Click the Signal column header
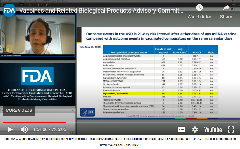Screen dimensions: 240x149 (x=211, y=52)
